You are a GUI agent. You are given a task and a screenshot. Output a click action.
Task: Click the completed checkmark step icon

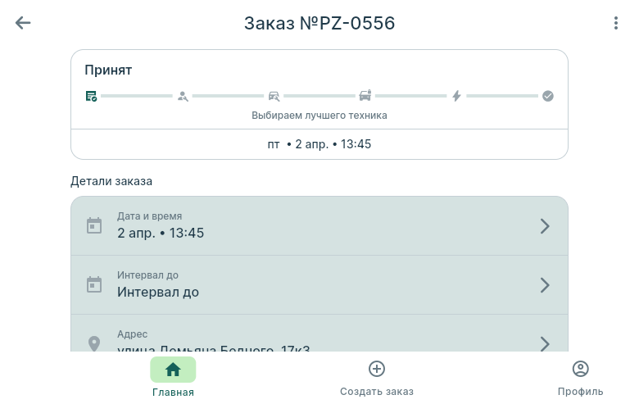pyautogui.click(x=548, y=96)
